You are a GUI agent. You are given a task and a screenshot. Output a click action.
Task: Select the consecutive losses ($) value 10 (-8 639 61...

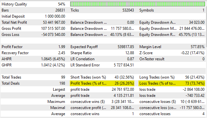193,101
